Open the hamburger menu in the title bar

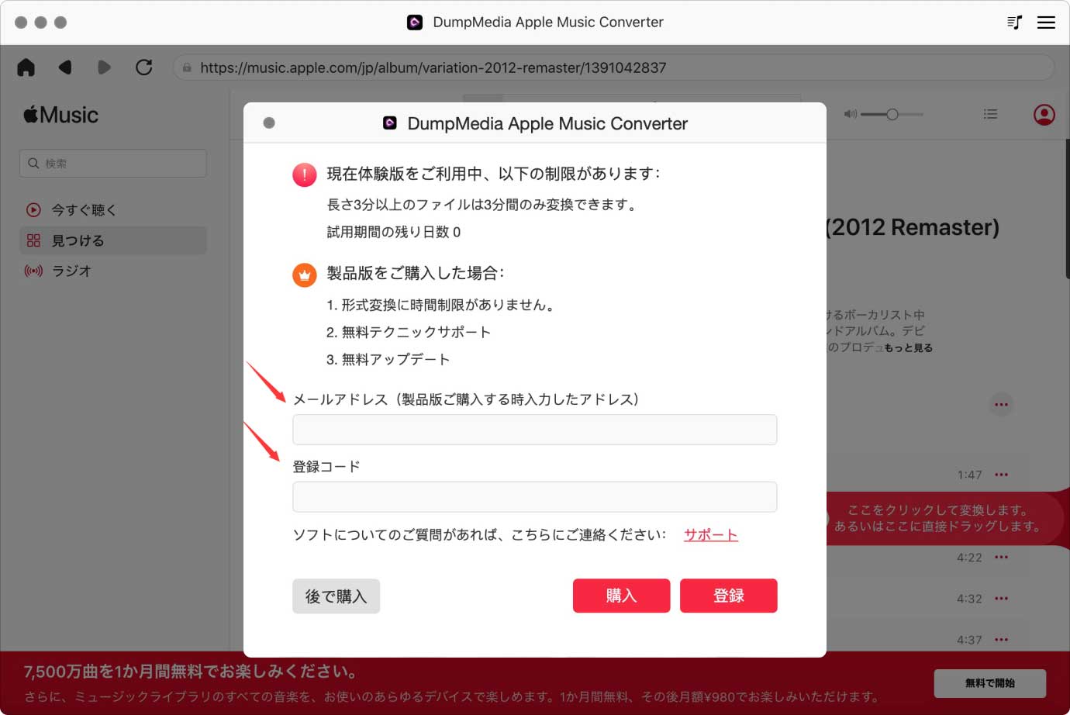1046,22
